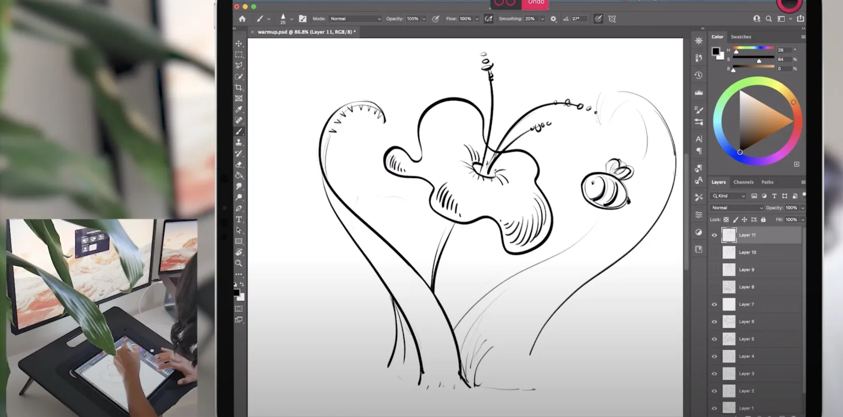Select the Clone Stamp tool

click(239, 142)
